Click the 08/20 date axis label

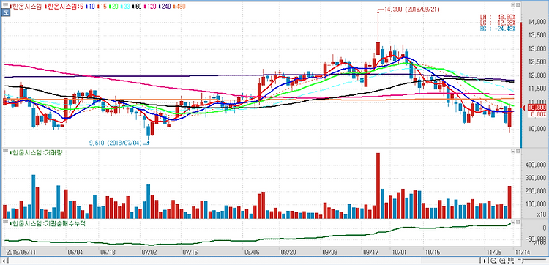click(x=288, y=251)
